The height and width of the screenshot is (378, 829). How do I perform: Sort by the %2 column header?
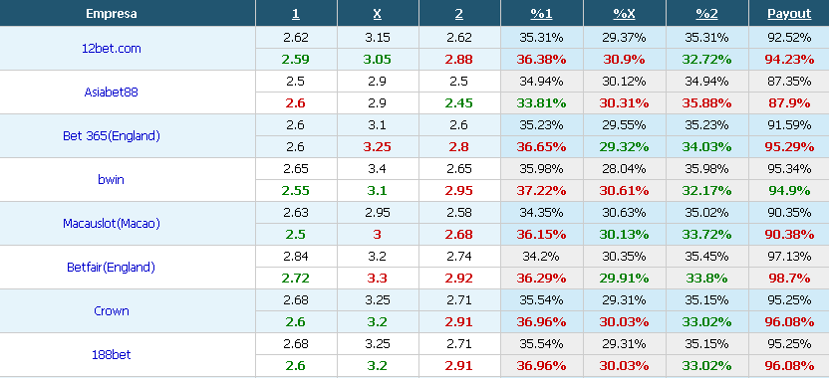coord(706,14)
